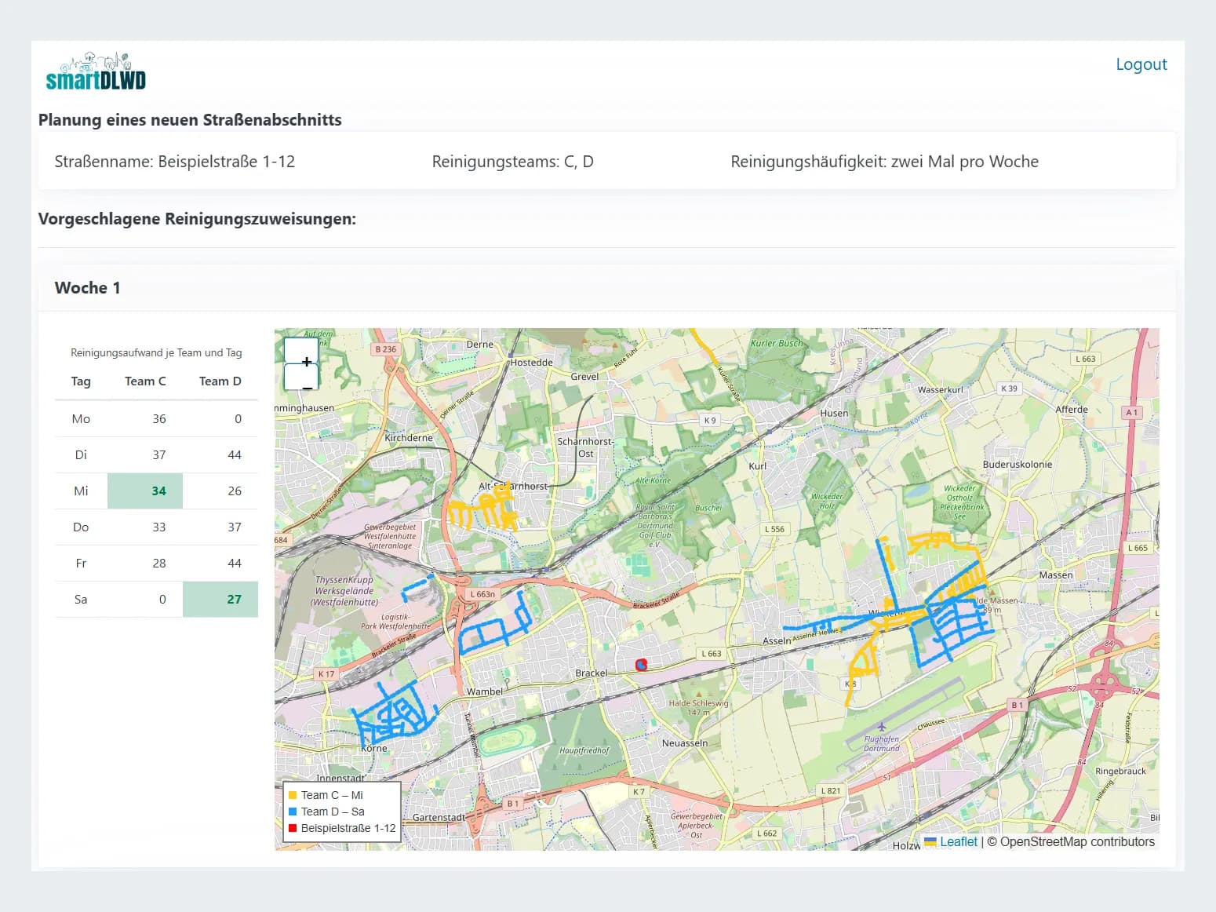
Task: Click Team C value 28 in Fr row
Action: [159, 564]
